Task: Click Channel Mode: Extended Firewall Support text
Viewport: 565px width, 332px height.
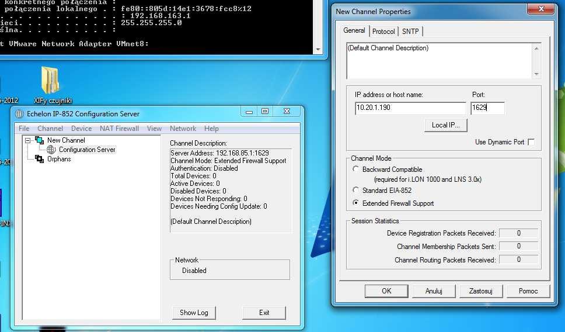Action: point(228,161)
